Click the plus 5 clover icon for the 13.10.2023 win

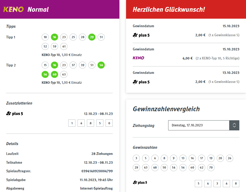click(x=135, y=82)
